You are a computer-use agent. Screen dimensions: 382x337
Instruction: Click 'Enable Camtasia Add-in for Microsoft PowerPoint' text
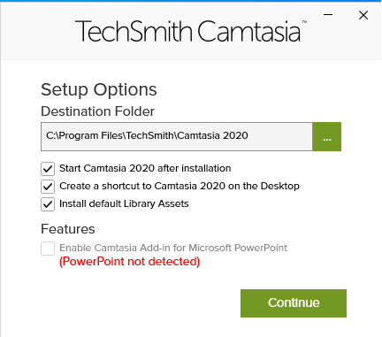pos(173,248)
